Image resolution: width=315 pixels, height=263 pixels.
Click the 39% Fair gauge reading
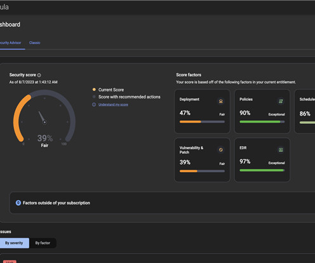(x=45, y=141)
